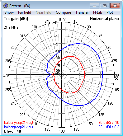Click the -5 dBi ring label
Viewport: 123px width, 136px height.
click(57, 44)
